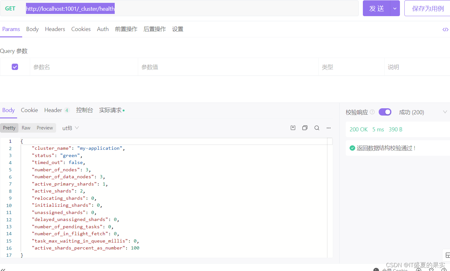The image size is (450, 271).
Task: Click the download response icon
Action: pyautogui.click(x=293, y=128)
